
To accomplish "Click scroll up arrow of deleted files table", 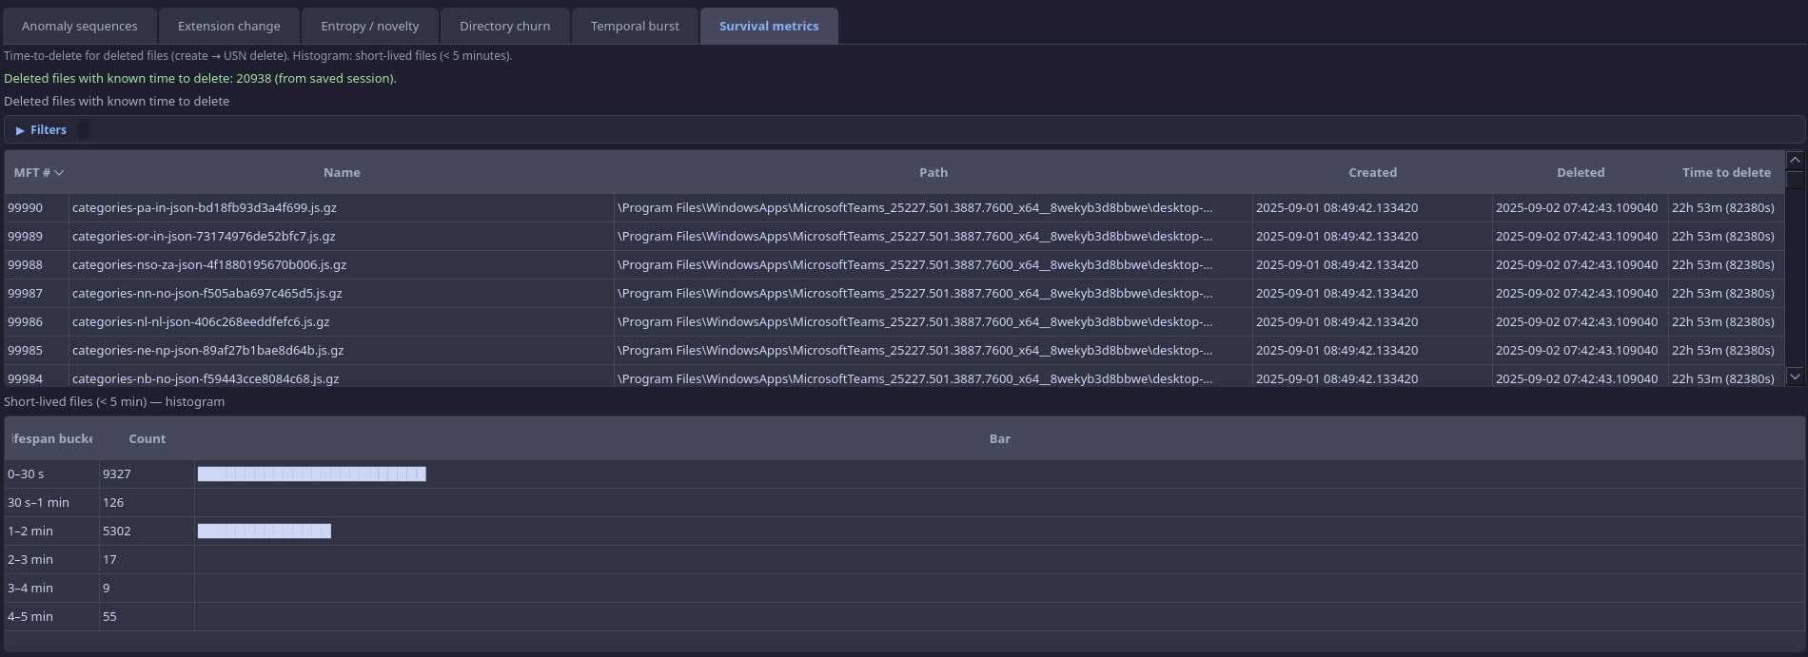I will [x=1795, y=160].
